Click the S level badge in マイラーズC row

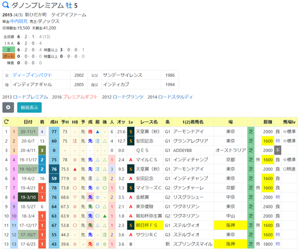click(131, 188)
